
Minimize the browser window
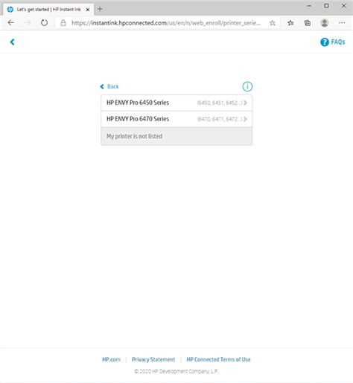(309, 6)
